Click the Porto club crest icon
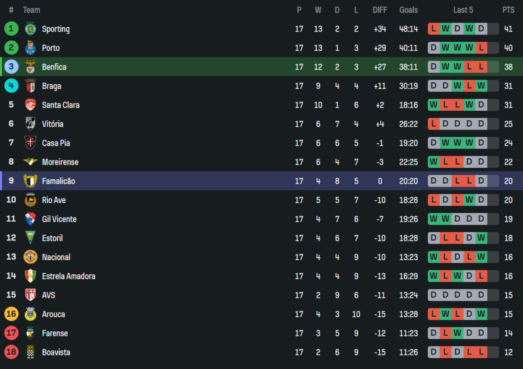The height and width of the screenshot is (369, 523). click(x=30, y=48)
